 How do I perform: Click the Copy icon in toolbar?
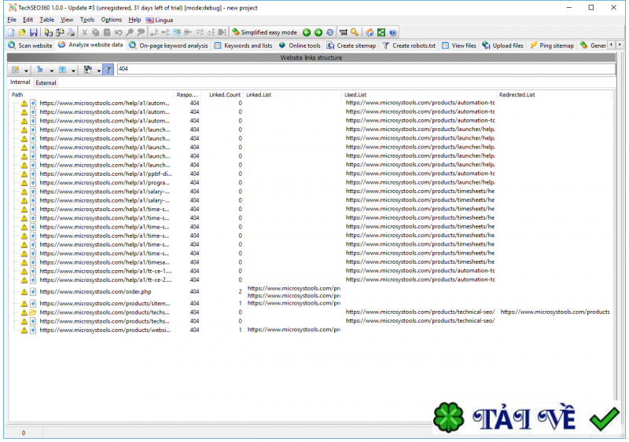[95, 32]
